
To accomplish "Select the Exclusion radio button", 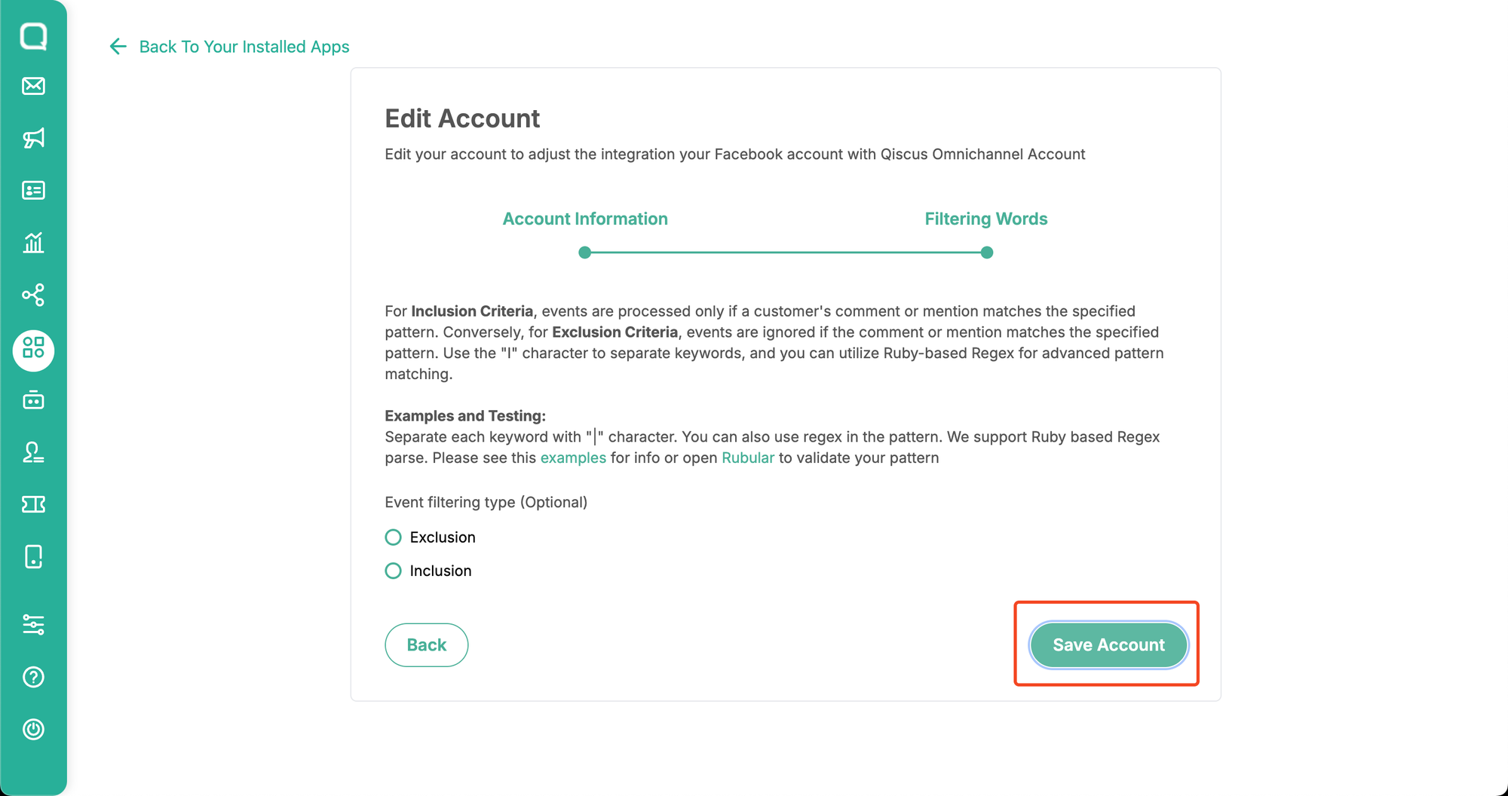I will pos(393,537).
